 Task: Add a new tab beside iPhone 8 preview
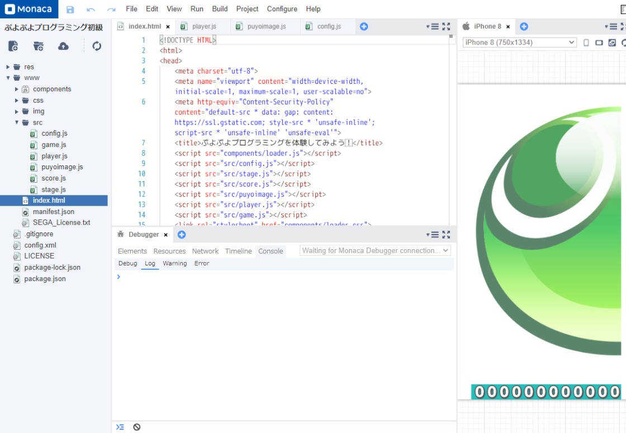tap(524, 26)
